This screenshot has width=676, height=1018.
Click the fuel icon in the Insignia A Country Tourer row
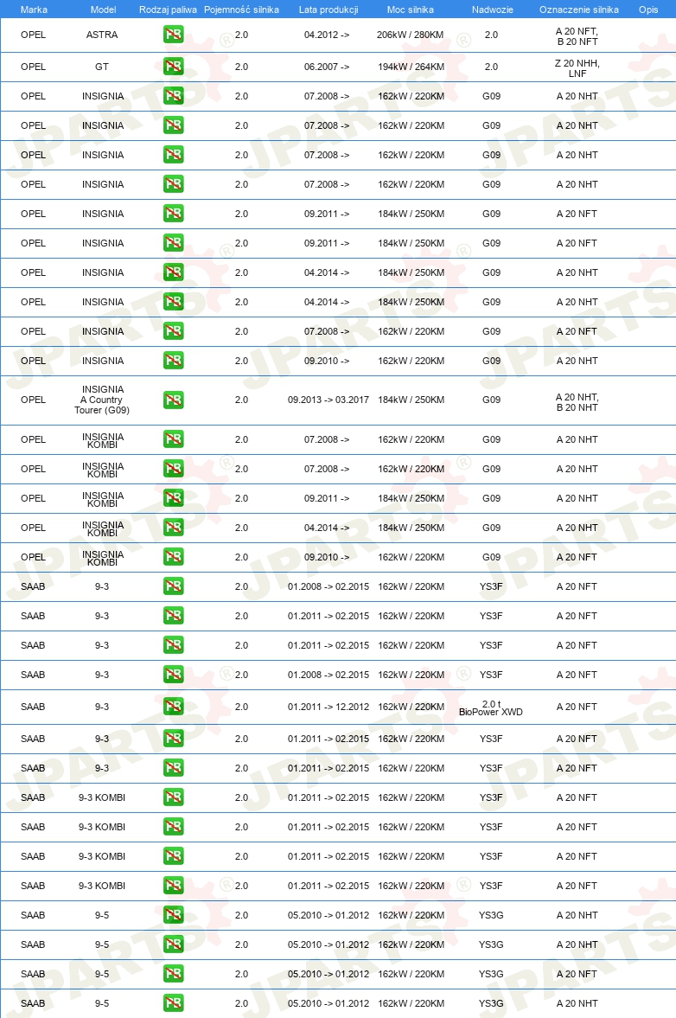pyautogui.click(x=173, y=400)
